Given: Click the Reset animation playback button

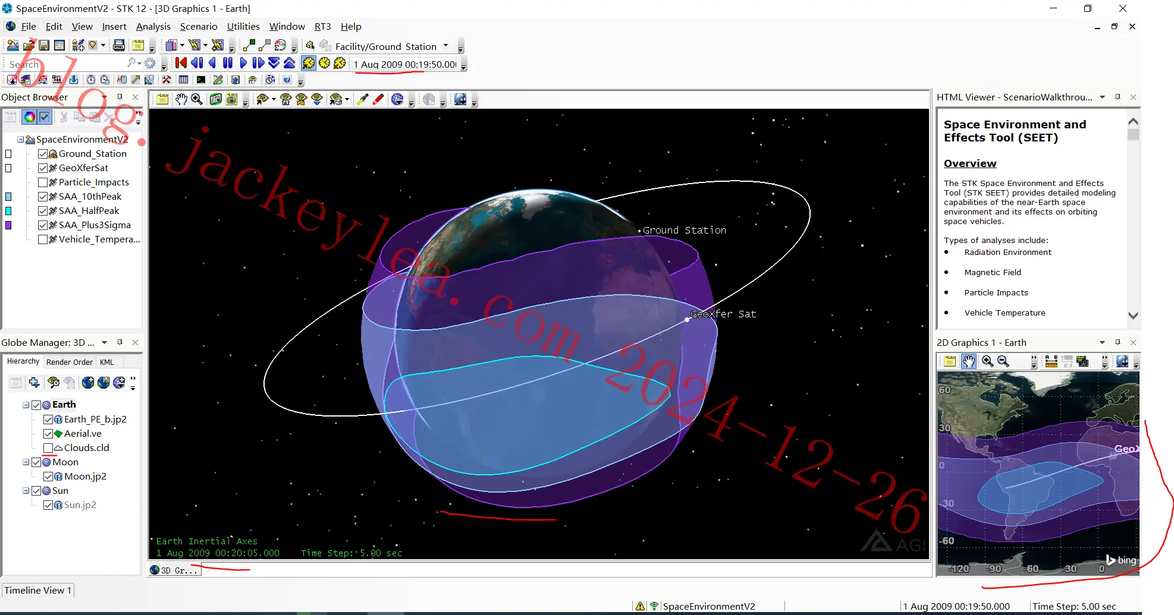Looking at the screenshot, I should pos(181,63).
